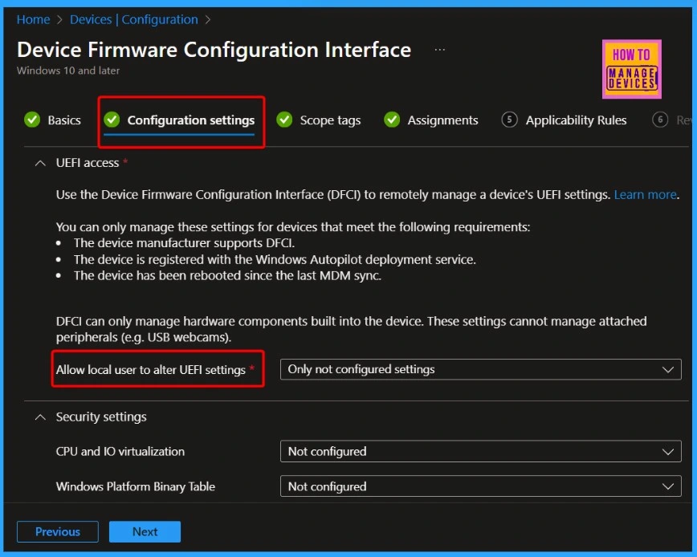Viewport: 697px width, 557px height.
Task: Follow the Learn more link
Action: coord(646,194)
